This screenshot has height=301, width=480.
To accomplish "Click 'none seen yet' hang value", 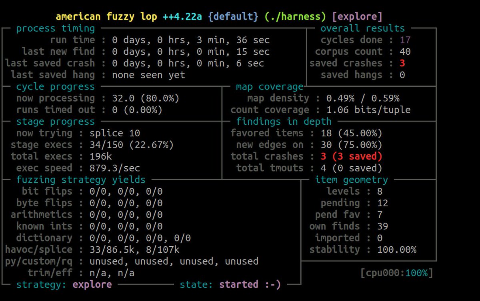I will [148, 75].
